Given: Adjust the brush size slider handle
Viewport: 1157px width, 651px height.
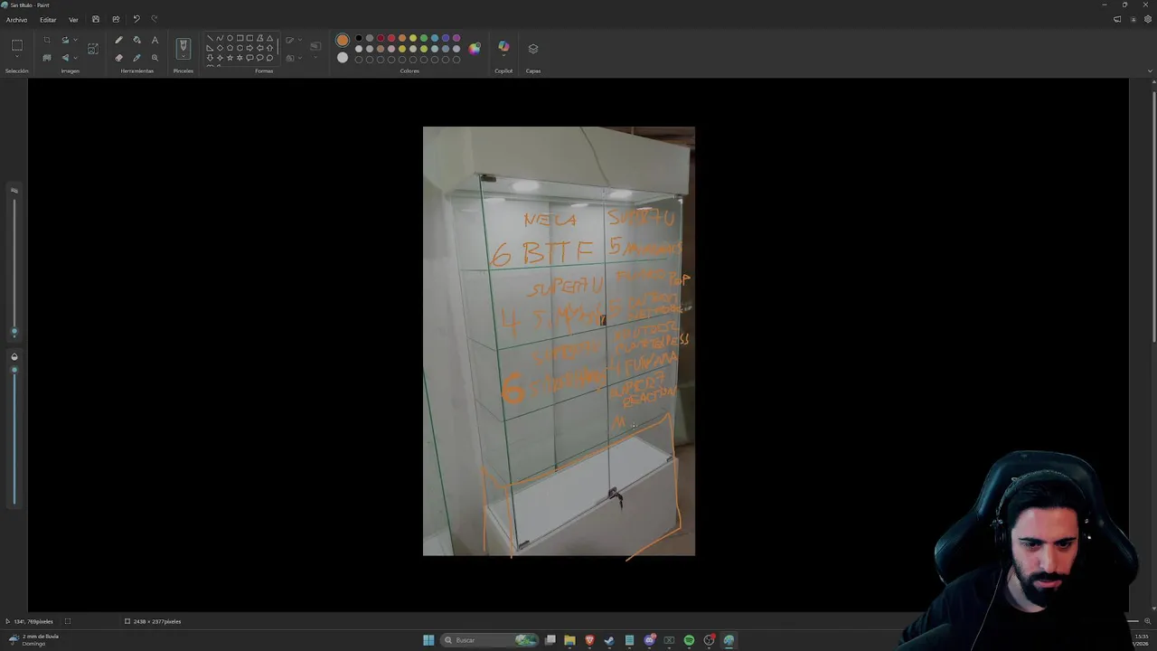Looking at the screenshot, I should pos(14,332).
